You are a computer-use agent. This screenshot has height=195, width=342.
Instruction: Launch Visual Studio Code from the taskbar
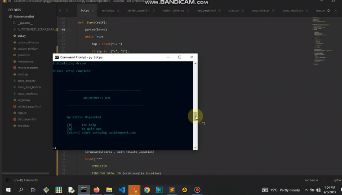[122, 190]
